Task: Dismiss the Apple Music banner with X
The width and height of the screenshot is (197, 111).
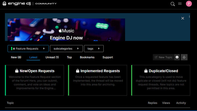Action: (x=183, y=18)
